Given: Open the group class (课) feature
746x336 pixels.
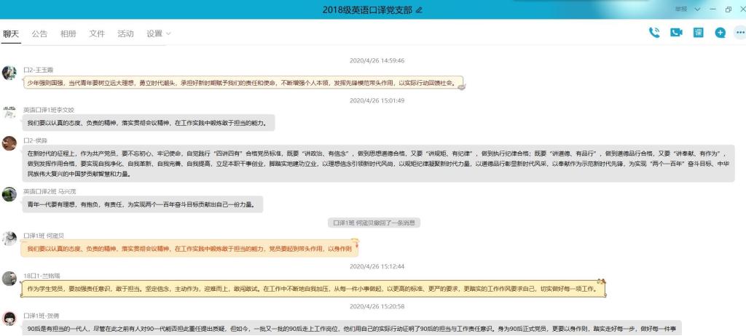Looking at the screenshot, I should pyautogui.click(x=698, y=33).
